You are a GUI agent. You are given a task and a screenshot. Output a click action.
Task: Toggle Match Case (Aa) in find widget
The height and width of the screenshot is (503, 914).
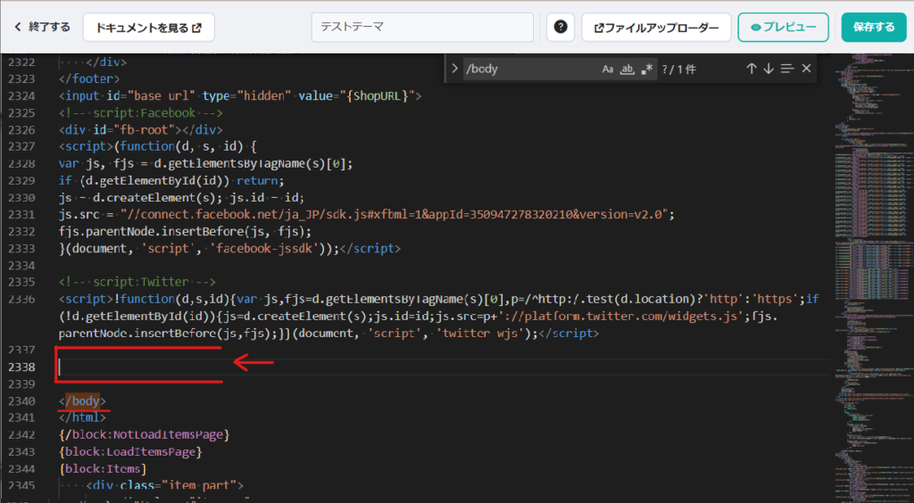click(607, 70)
